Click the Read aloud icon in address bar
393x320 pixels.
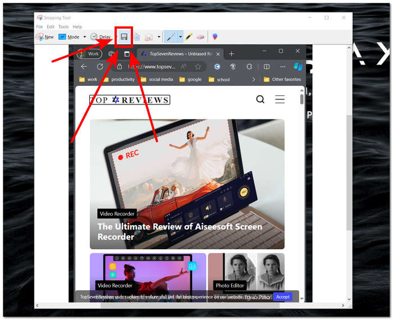[184, 67]
